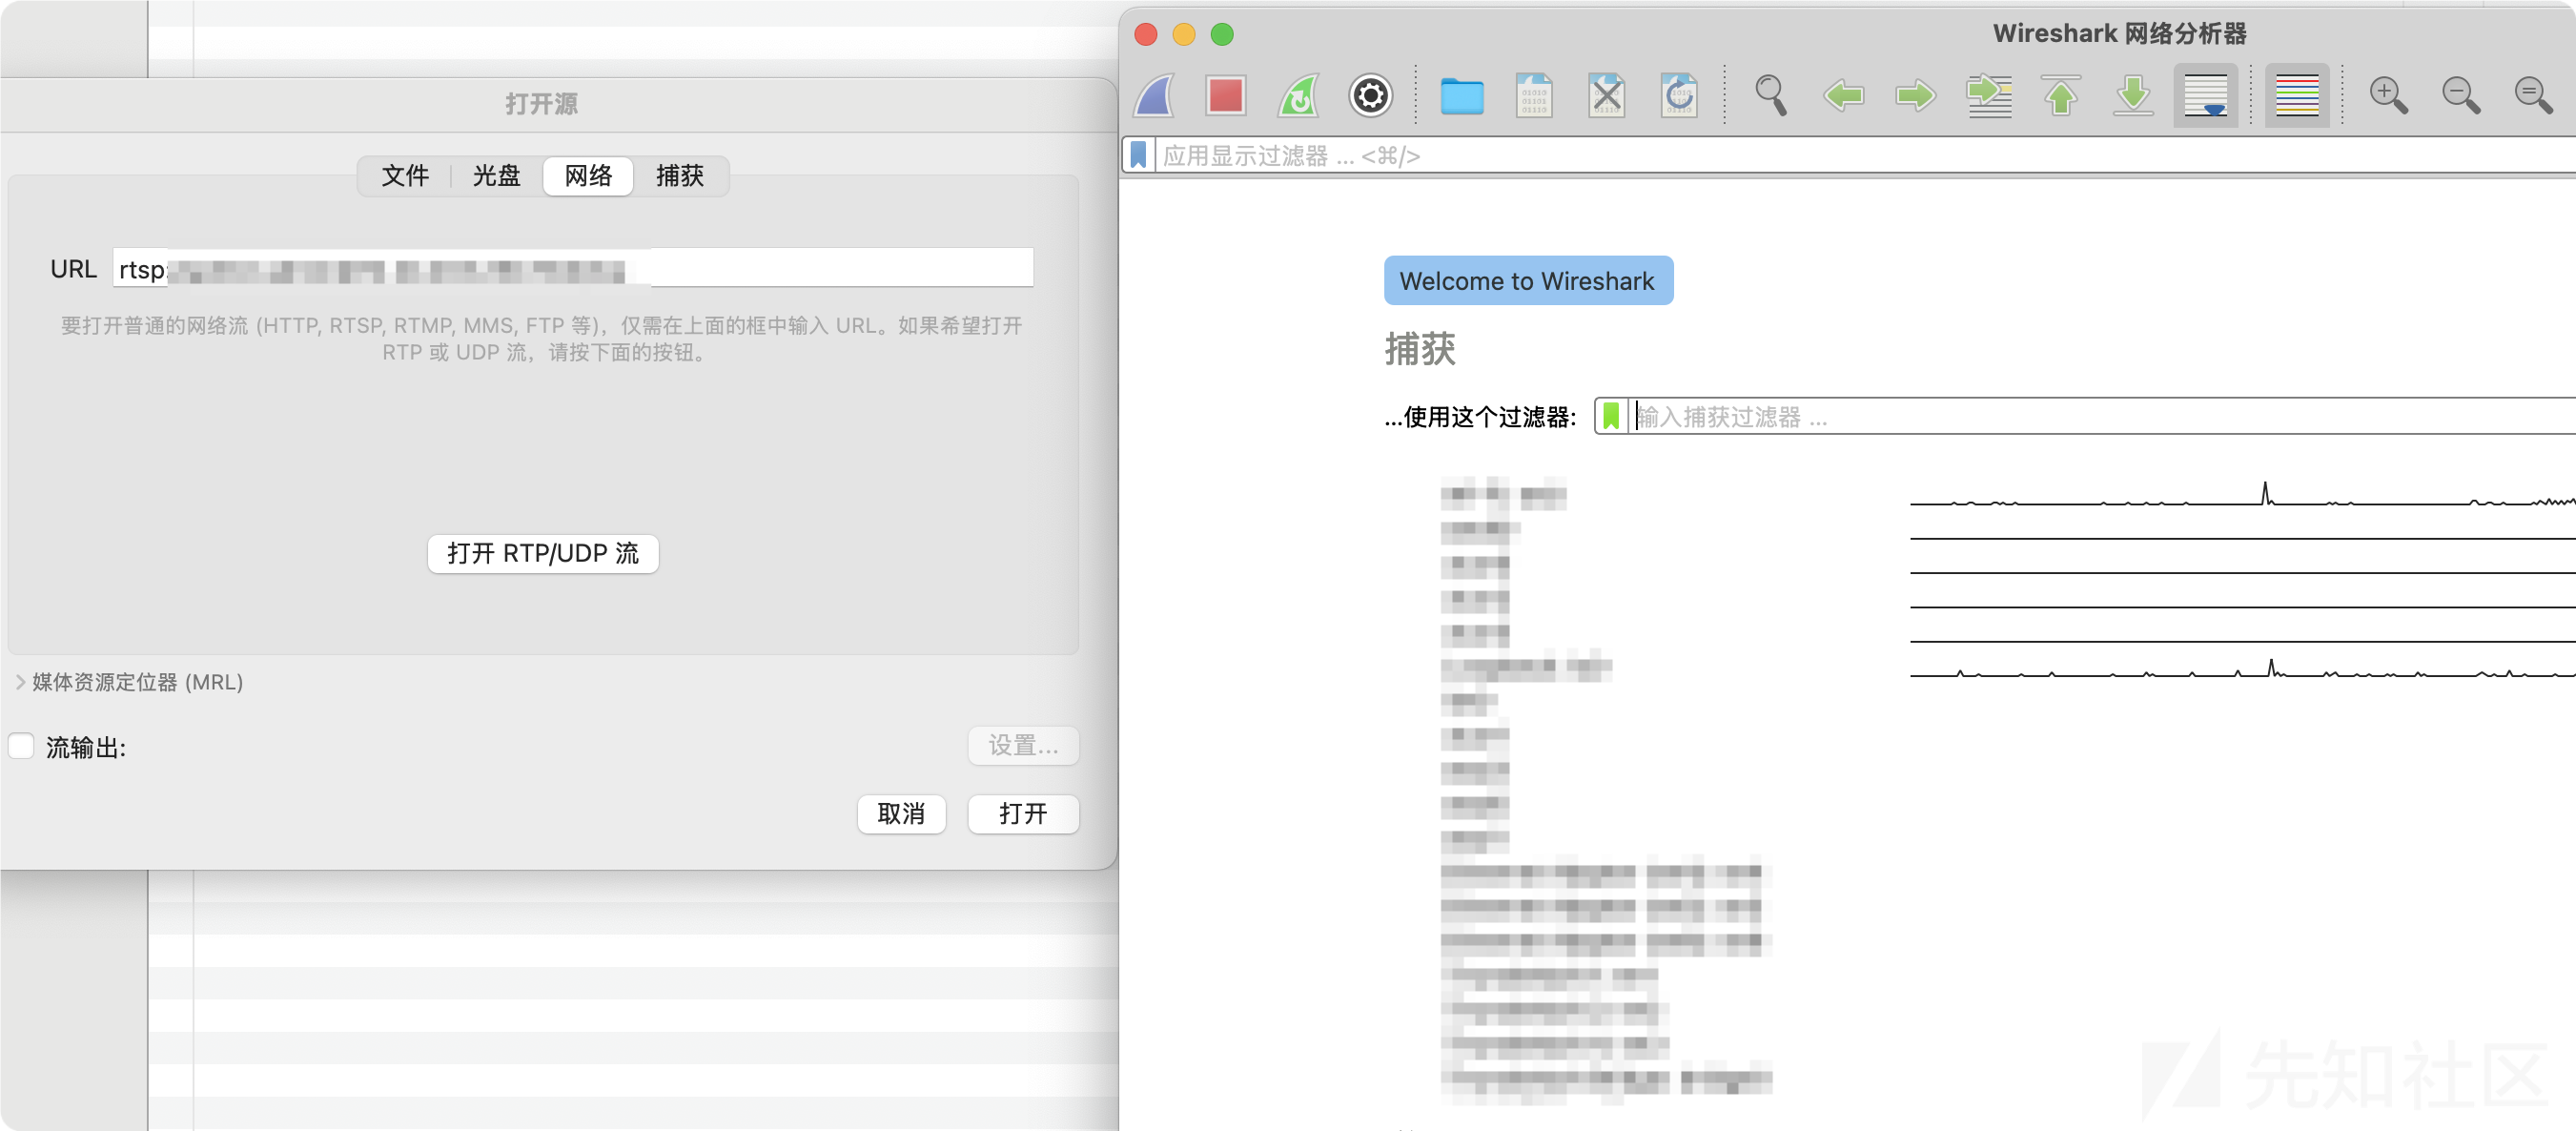Click the go-to-packet arrow icon
The image size is (2576, 1131).
[1988, 96]
